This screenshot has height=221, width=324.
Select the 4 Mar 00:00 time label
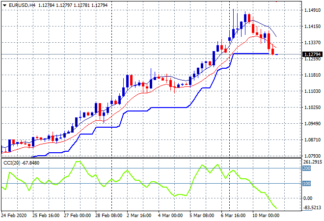pos(170,216)
